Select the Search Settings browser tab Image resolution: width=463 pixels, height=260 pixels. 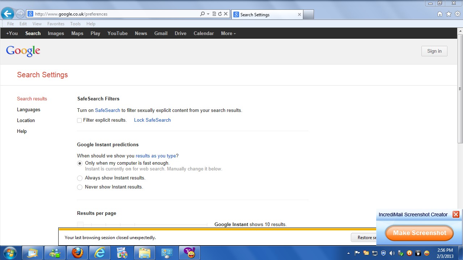tap(267, 14)
